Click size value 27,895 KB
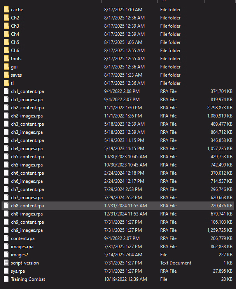 [x=223, y=271]
